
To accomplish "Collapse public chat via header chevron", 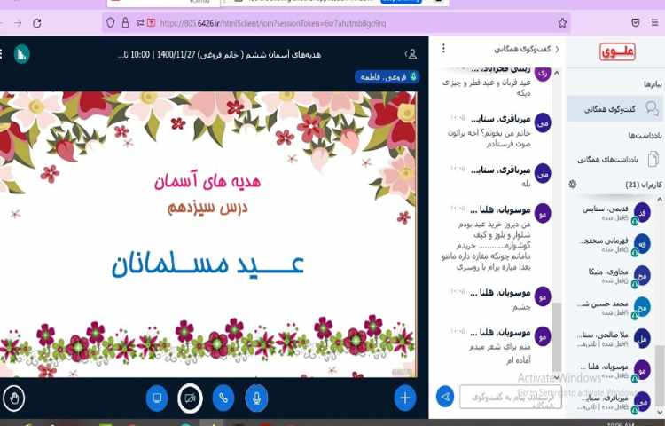I will 558,49.
